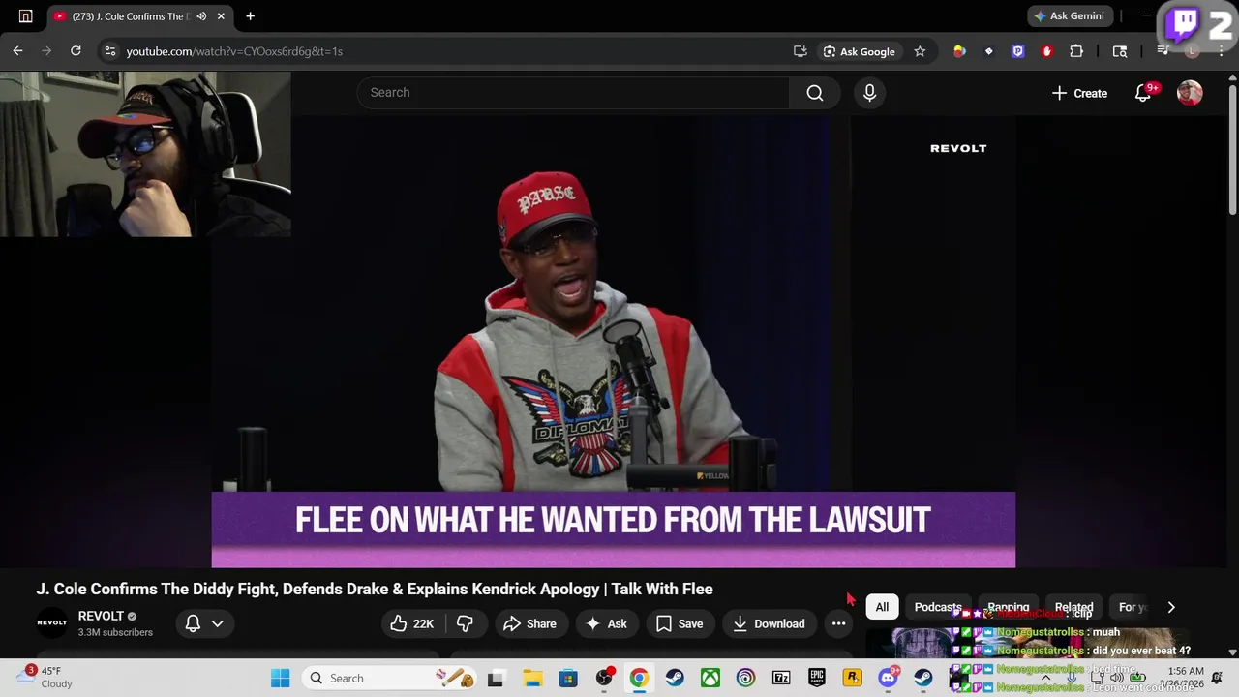Launch Rockstar Games Launcher from taskbar
Image resolution: width=1239 pixels, height=697 pixels.
pos(852,678)
